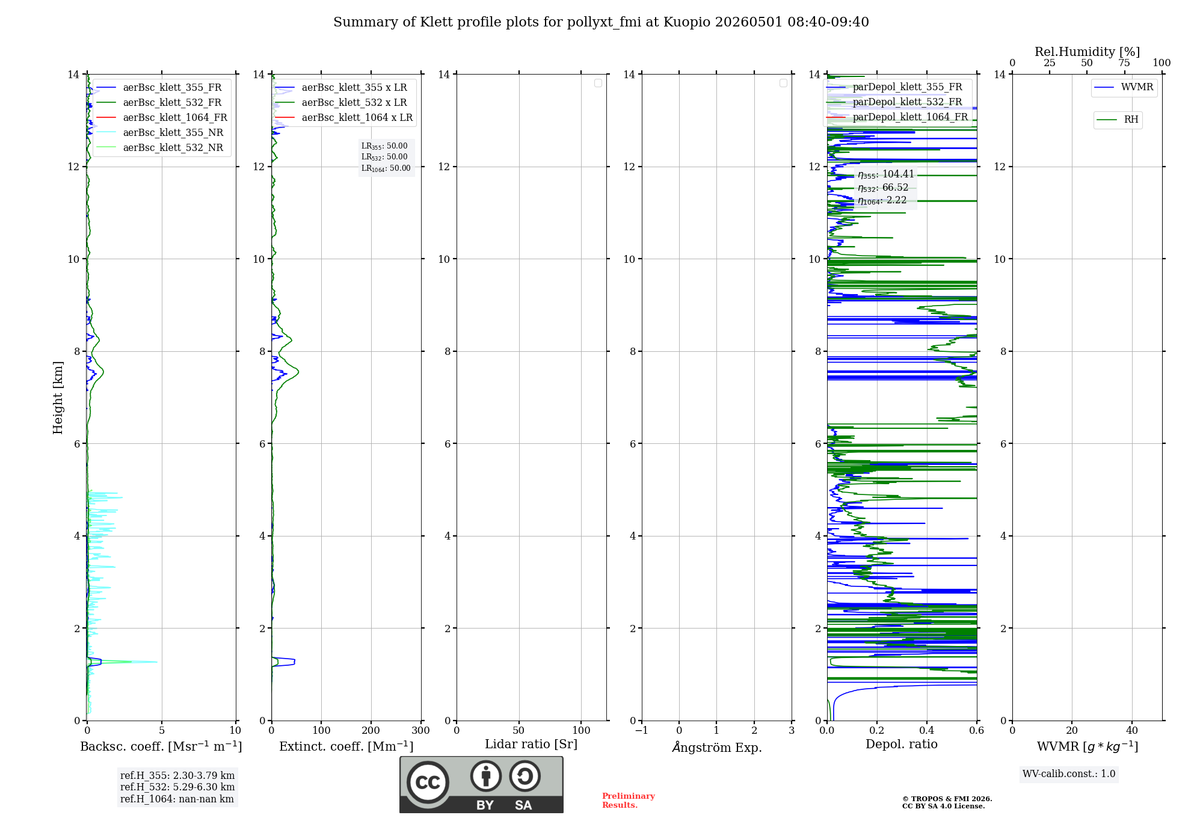Click the WV-calib.const.: 1.0 label
The width and height of the screenshot is (1203, 818).
pos(1069,774)
